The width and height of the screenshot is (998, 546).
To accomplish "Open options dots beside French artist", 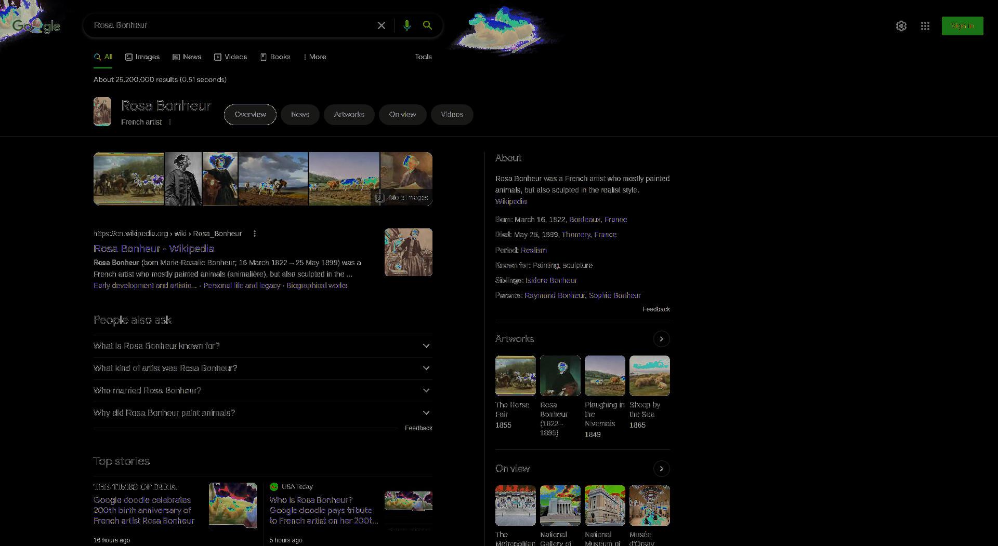I will click(170, 122).
